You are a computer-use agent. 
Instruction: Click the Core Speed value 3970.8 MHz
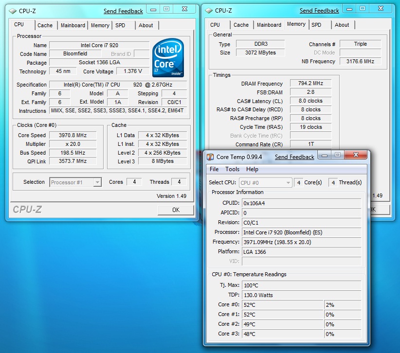coord(73,135)
